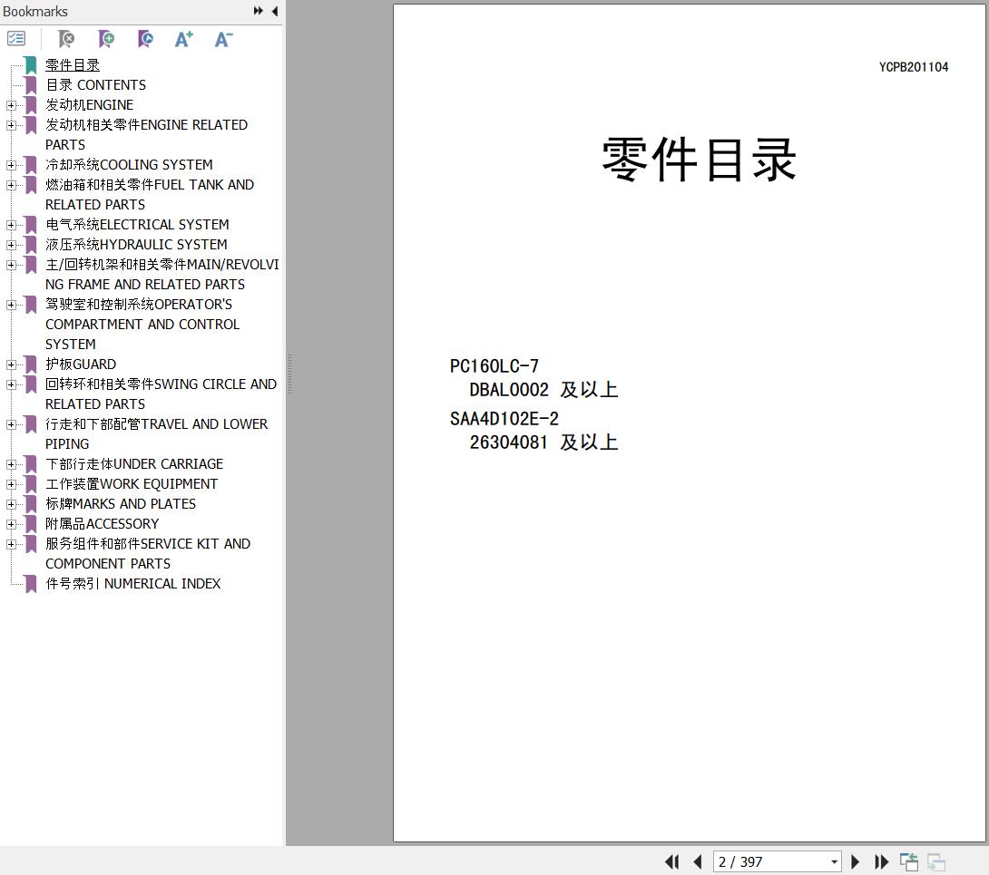Go to the first page

click(671, 861)
